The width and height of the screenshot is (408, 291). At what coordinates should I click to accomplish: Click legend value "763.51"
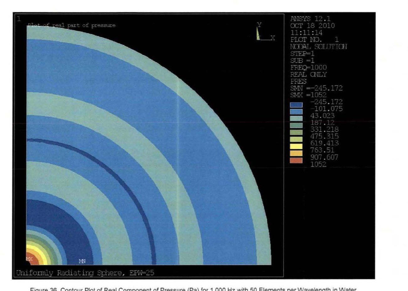[x=322, y=150]
